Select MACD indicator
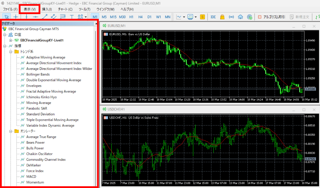The image size is (320, 188). pyautogui.click(x=31, y=176)
